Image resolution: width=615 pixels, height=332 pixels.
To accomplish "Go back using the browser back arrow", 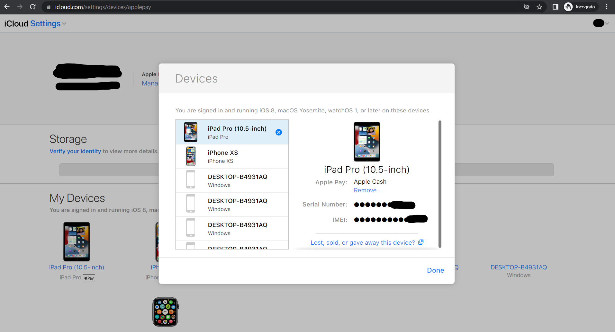I will [7, 7].
